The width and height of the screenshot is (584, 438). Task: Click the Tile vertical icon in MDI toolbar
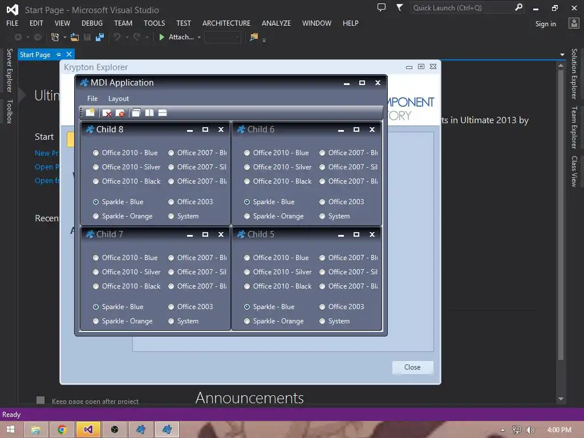(x=149, y=112)
